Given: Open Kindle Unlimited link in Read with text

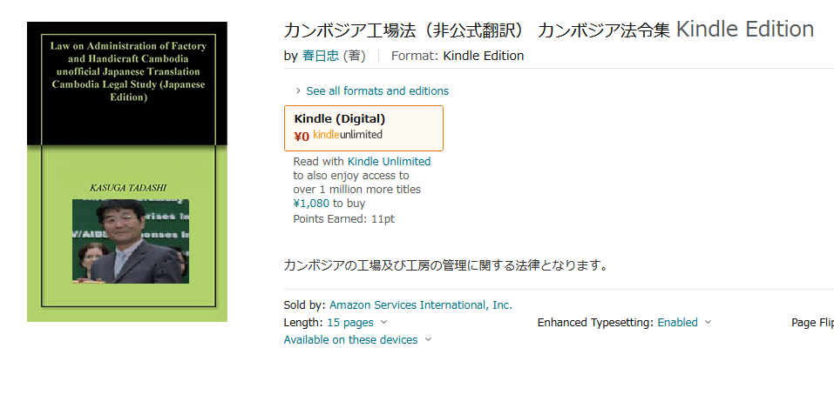Looking at the screenshot, I should click(x=389, y=161).
